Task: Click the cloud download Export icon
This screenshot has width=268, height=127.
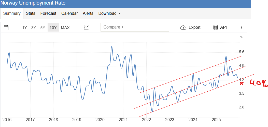Action: [183, 27]
